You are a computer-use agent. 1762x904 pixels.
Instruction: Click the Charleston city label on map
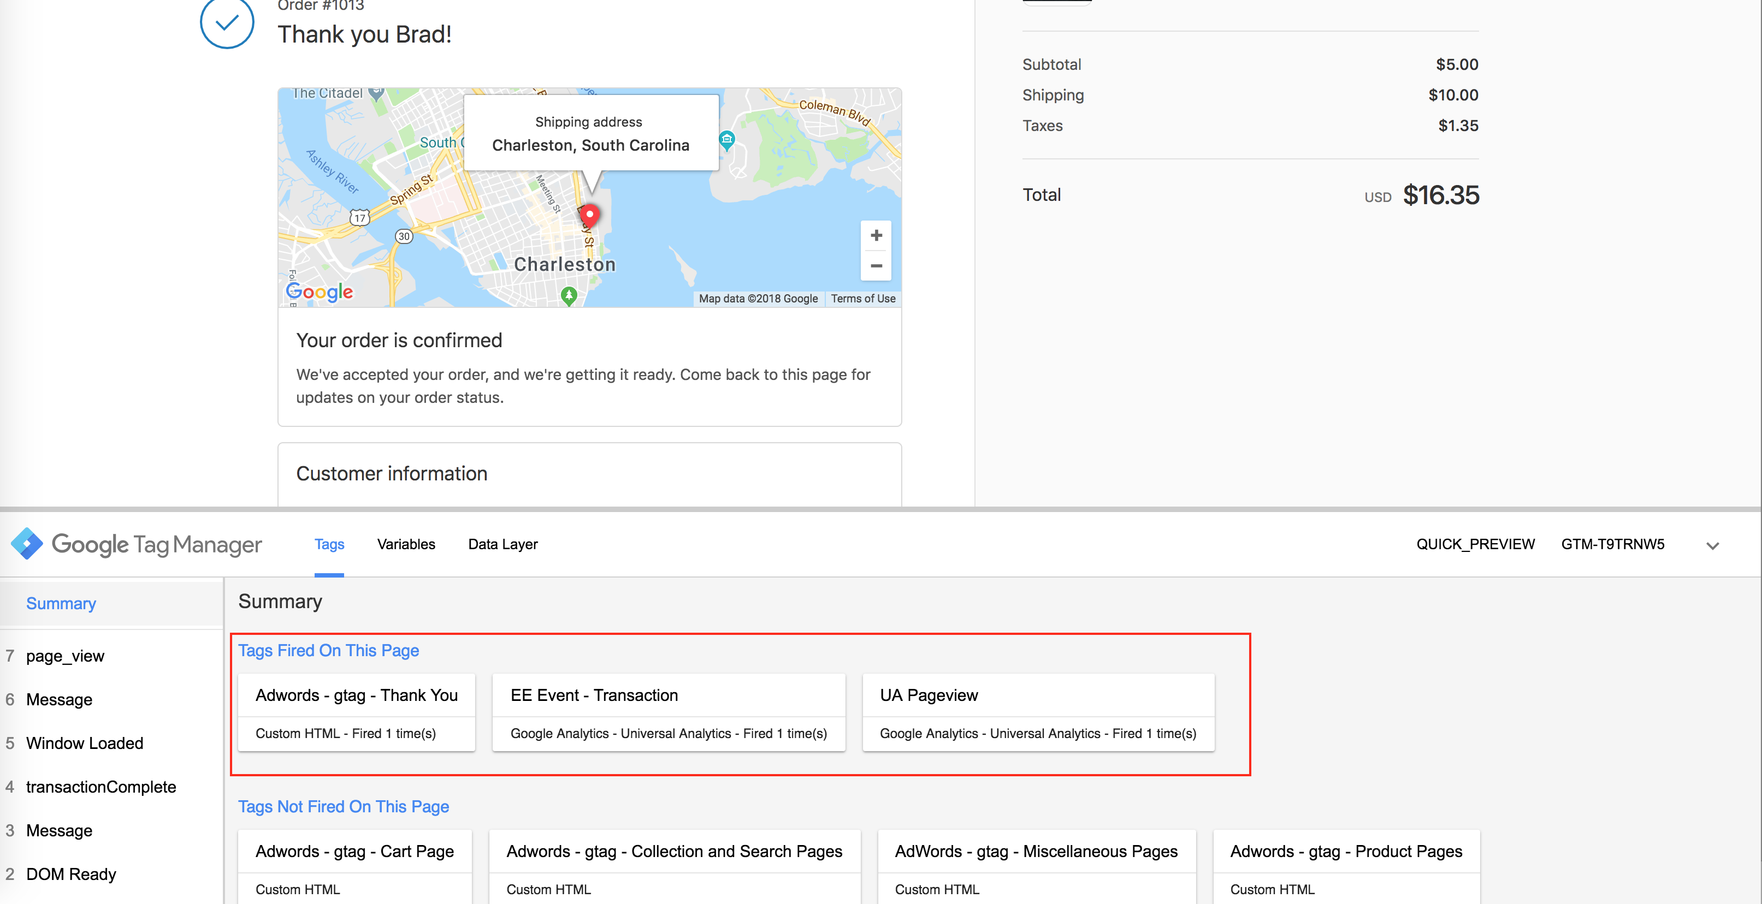point(564,265)
